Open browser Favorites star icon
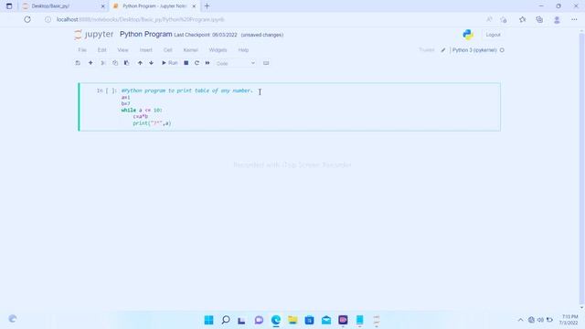 coord(522,19)
